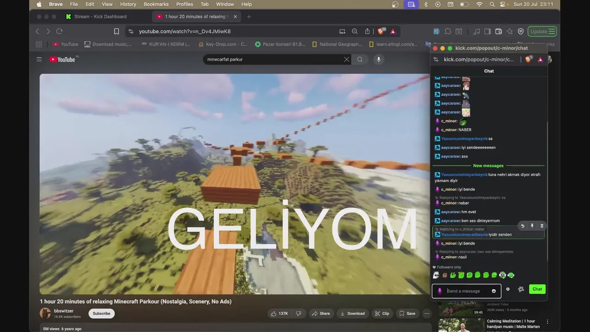Reload the YouTube page

click(x=59, y=31)
